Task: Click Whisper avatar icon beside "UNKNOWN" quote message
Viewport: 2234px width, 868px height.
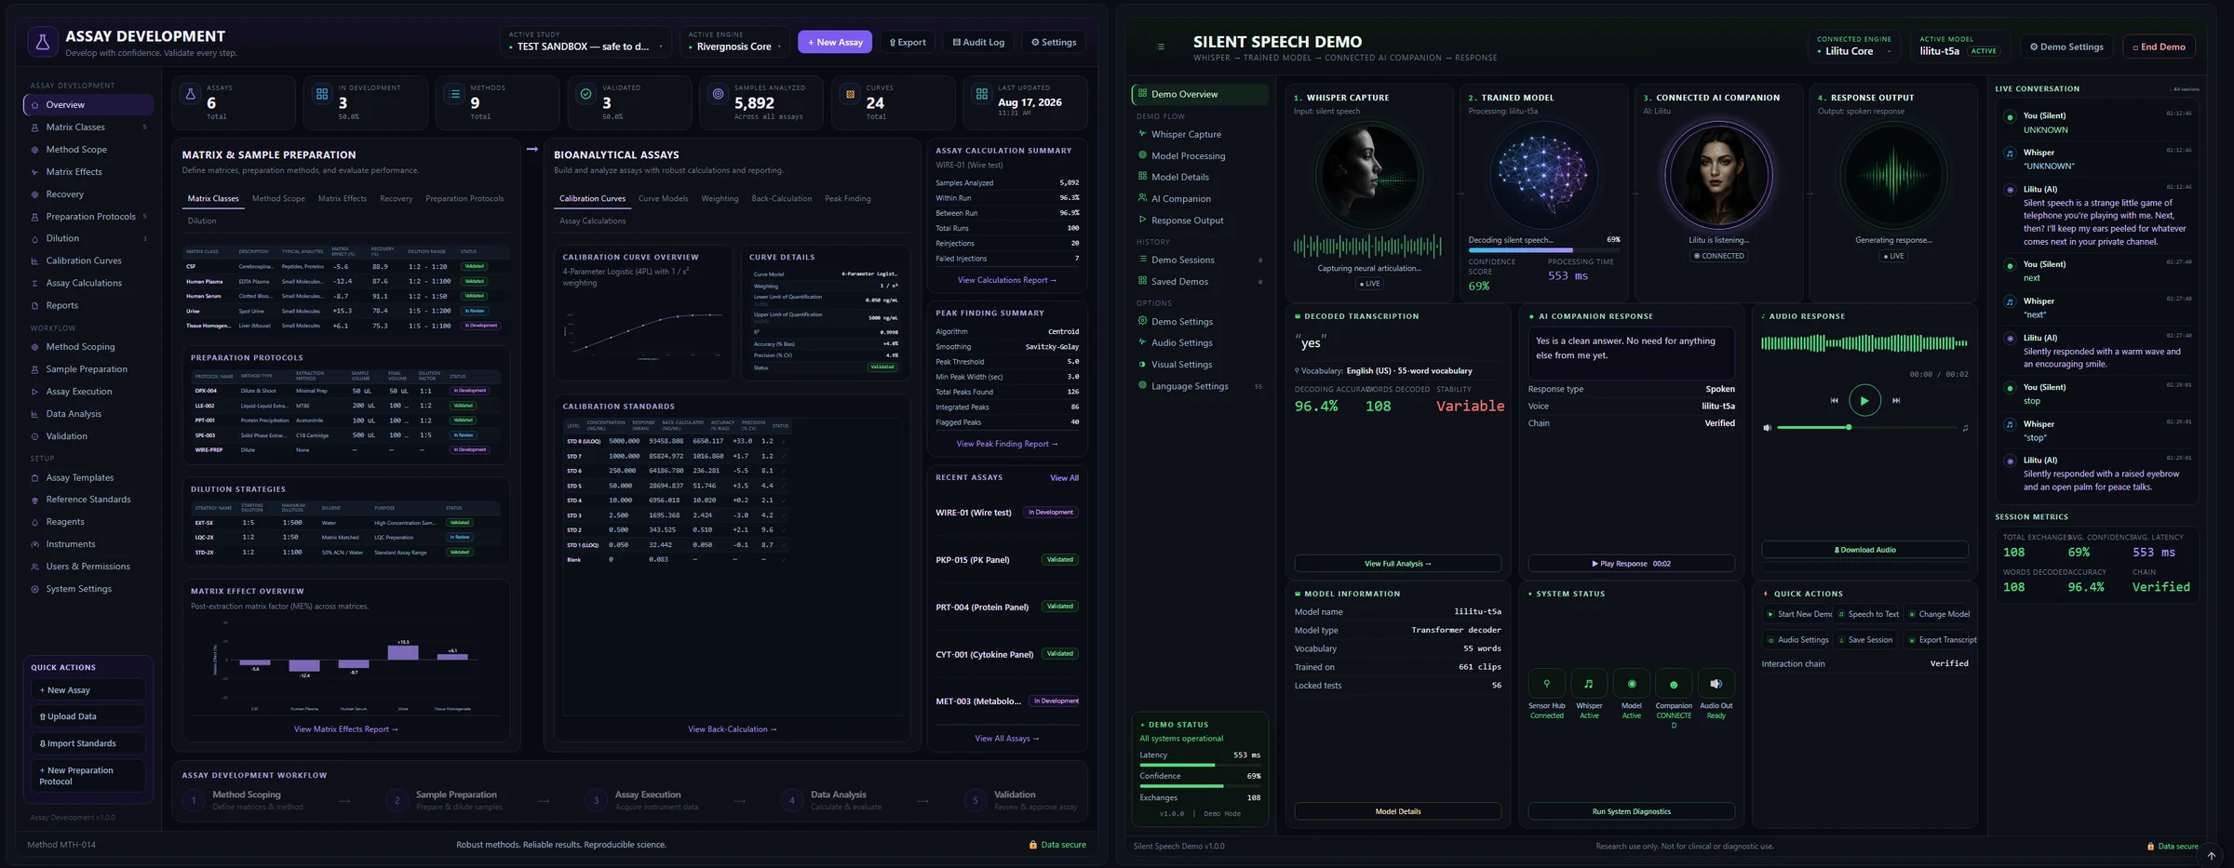Action: (x=2010, y=153)
